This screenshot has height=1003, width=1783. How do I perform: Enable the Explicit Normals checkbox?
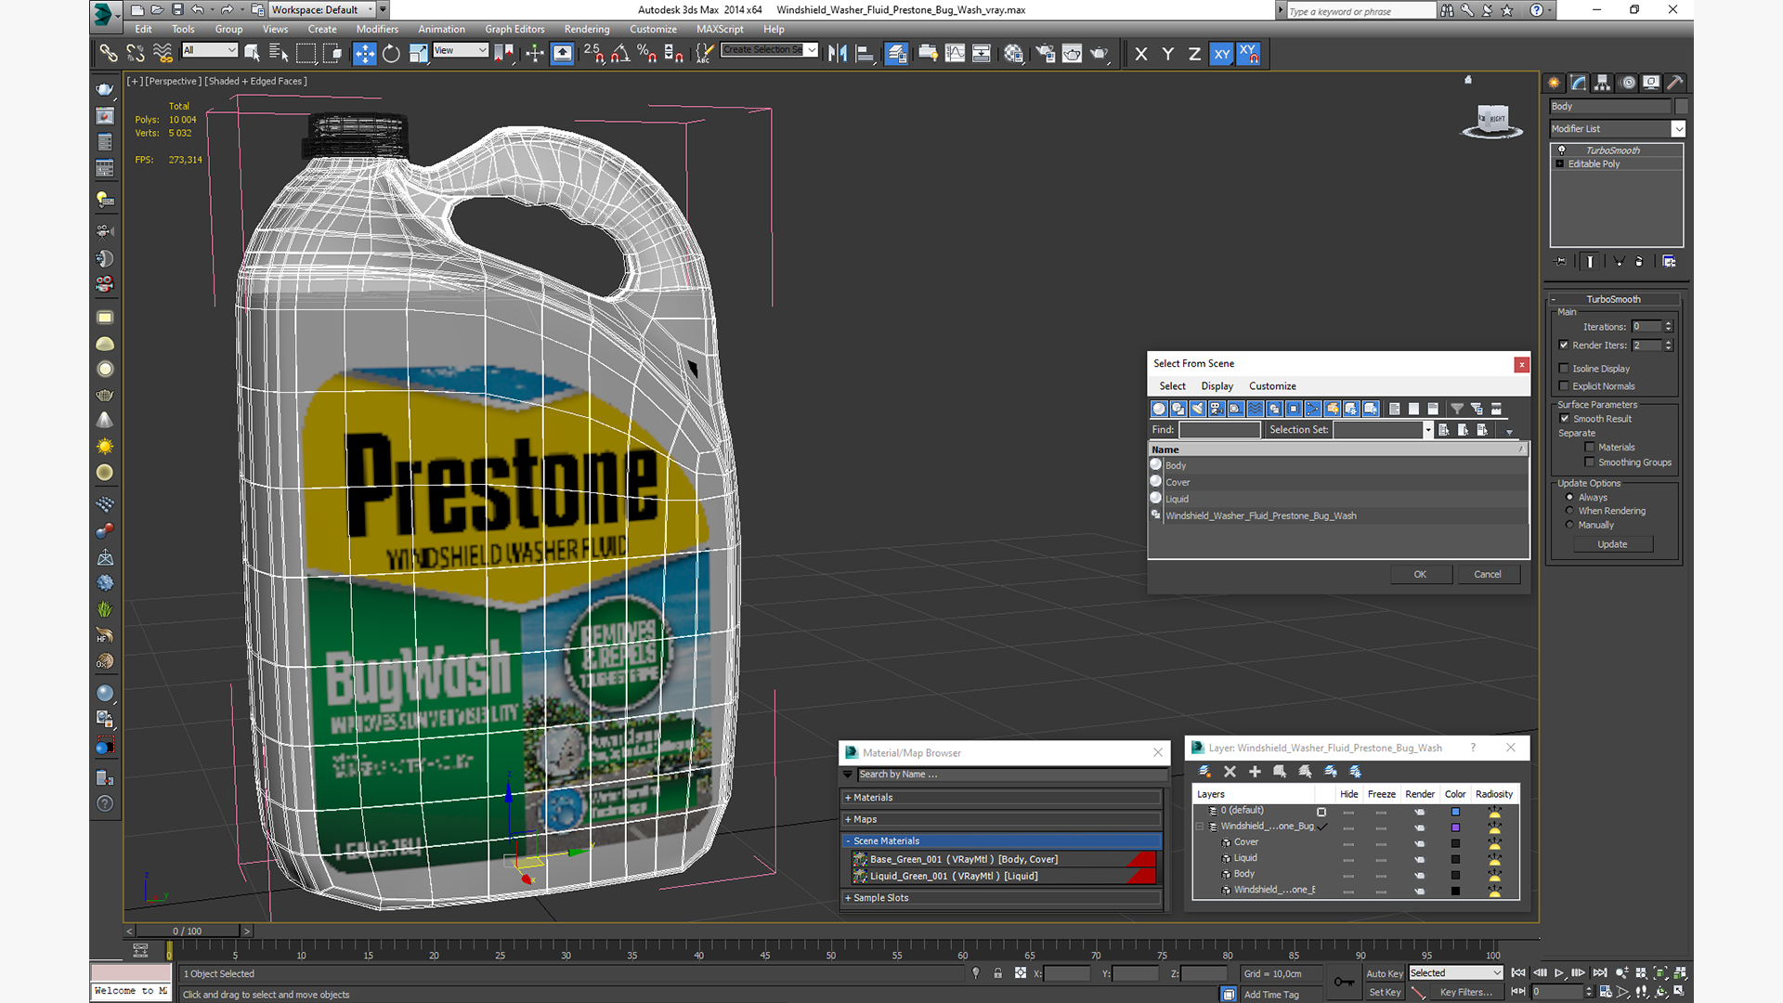[x=1564, y=386]
